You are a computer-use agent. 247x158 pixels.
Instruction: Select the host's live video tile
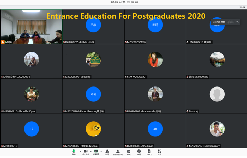click(x=31, y=27)
